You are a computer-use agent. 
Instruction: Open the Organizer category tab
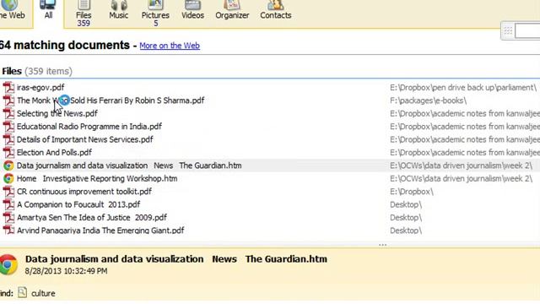coord(232,10)
